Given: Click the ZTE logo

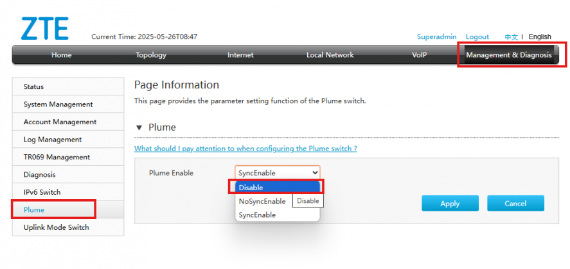Looking at the screenshot, I should (45, 28).
